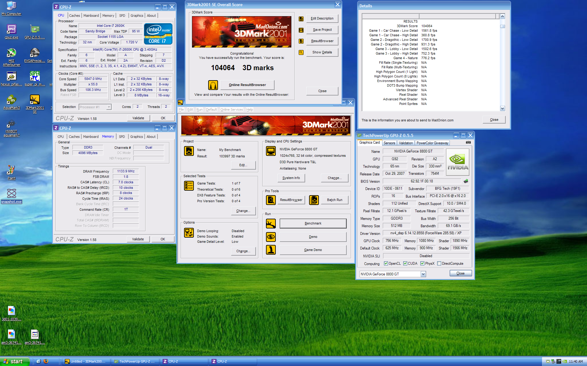The height and width of the screenshot is (366, 587).
Task: Switch to Sensors tab in GPU-Z
Action: (389, 143)
